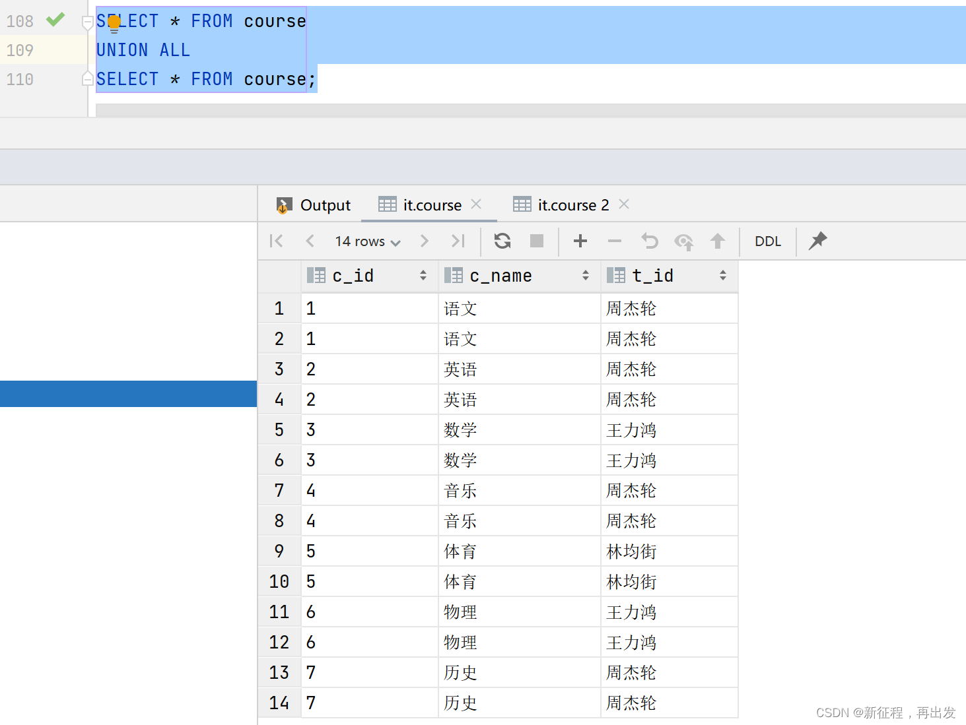The image size is (966, 725).
Task: Click the c_id column header
Action: click(370, 276)
